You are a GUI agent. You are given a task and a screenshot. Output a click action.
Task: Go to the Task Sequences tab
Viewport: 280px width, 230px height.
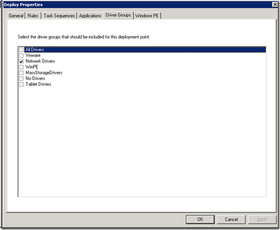point(59,16)
